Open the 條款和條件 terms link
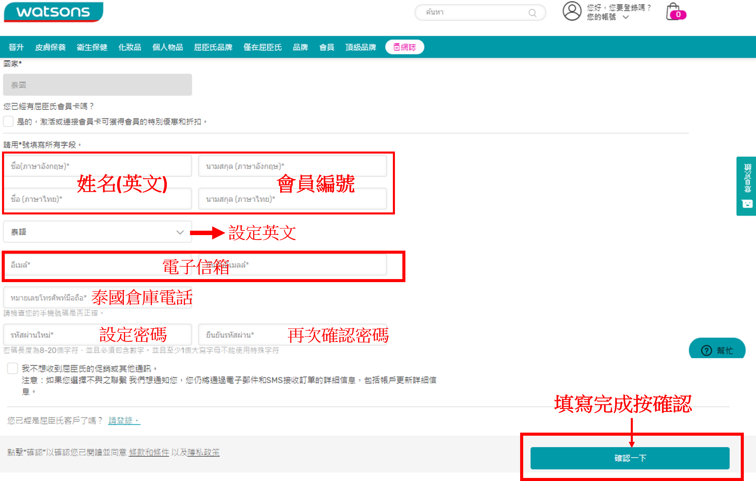The height and width of the screenshot is (481, 756). [x=149, y=452]
